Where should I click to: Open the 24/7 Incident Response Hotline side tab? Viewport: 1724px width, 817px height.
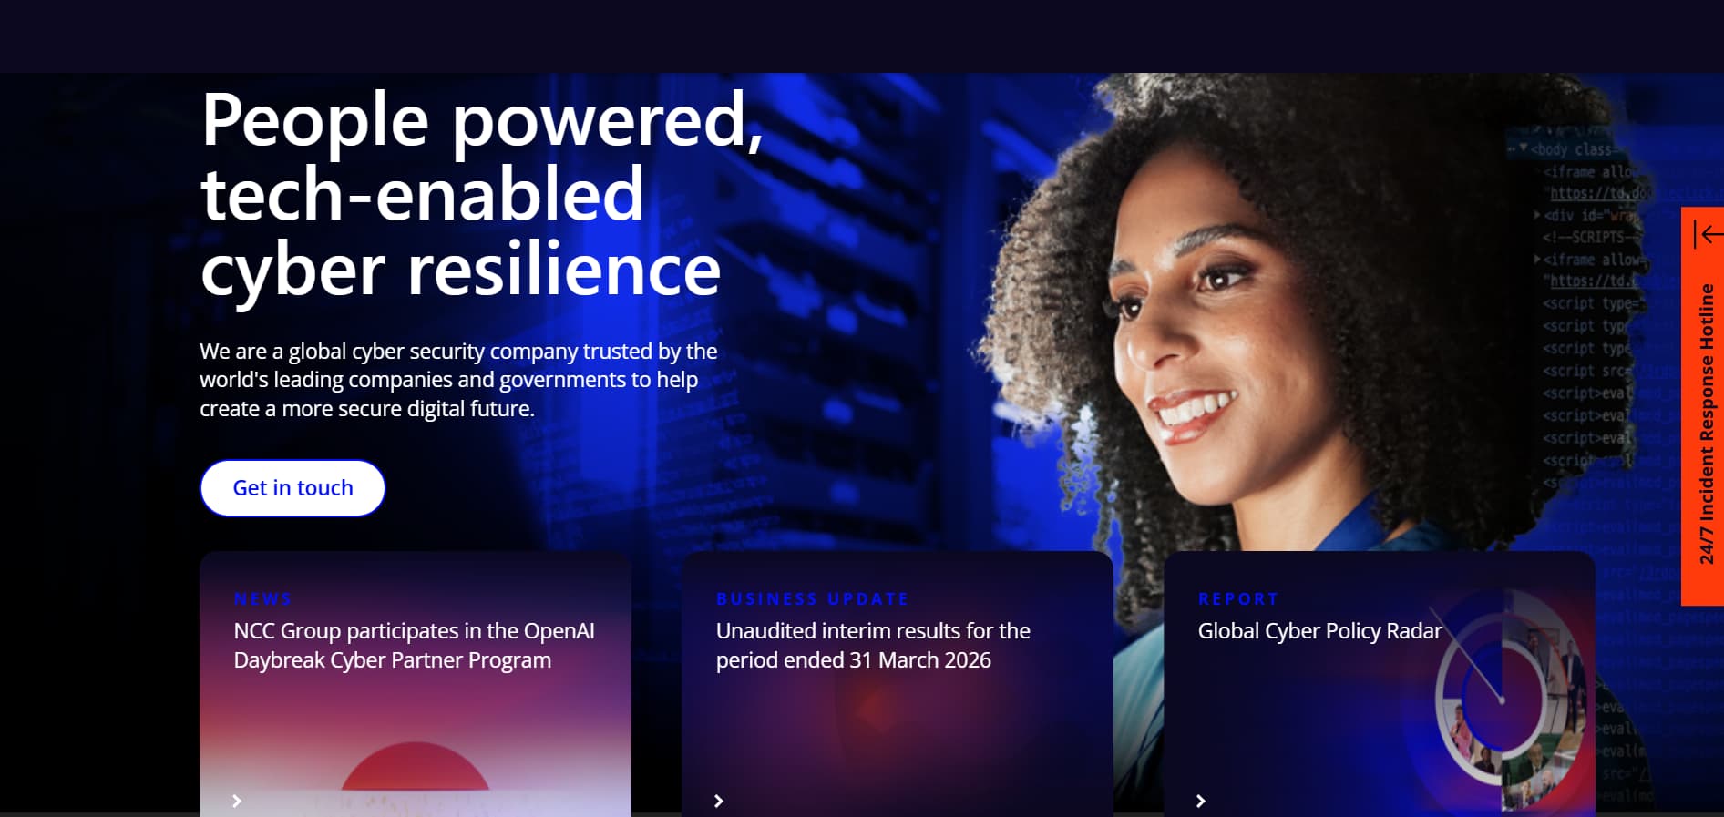(x=1702, y=406)
